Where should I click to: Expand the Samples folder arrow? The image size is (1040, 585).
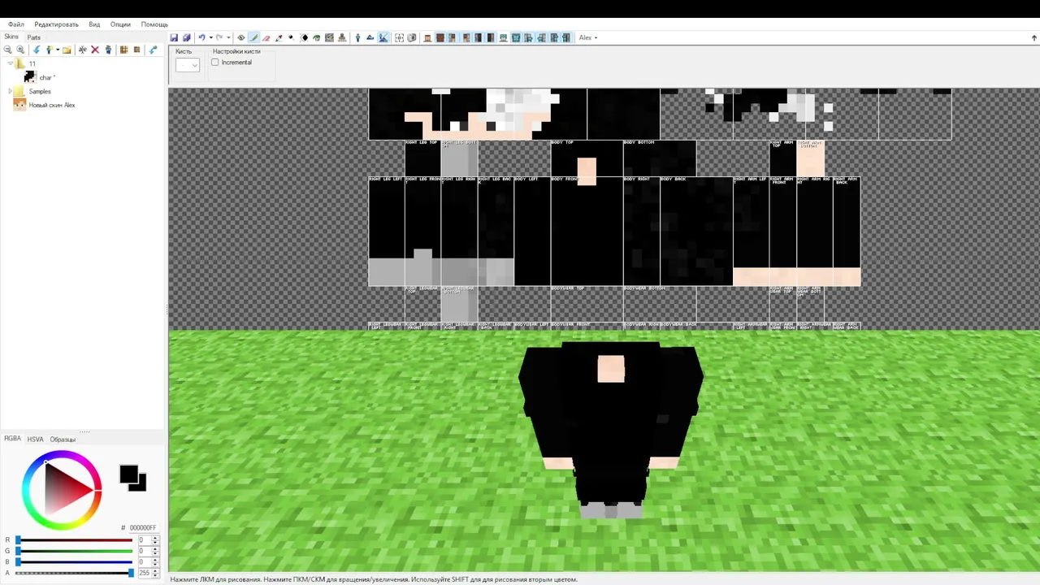[10, 91]
